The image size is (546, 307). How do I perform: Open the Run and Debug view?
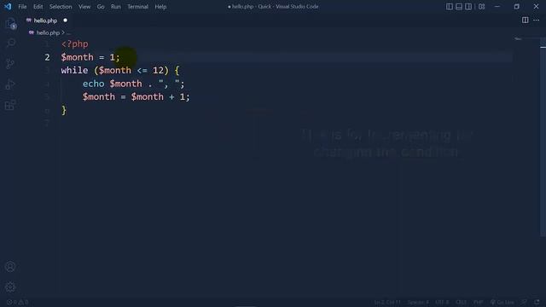(x=10, y=84)
